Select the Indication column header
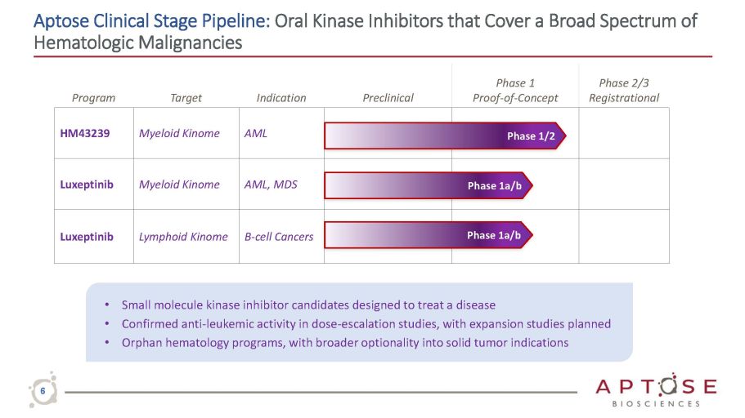 [281, 98]
